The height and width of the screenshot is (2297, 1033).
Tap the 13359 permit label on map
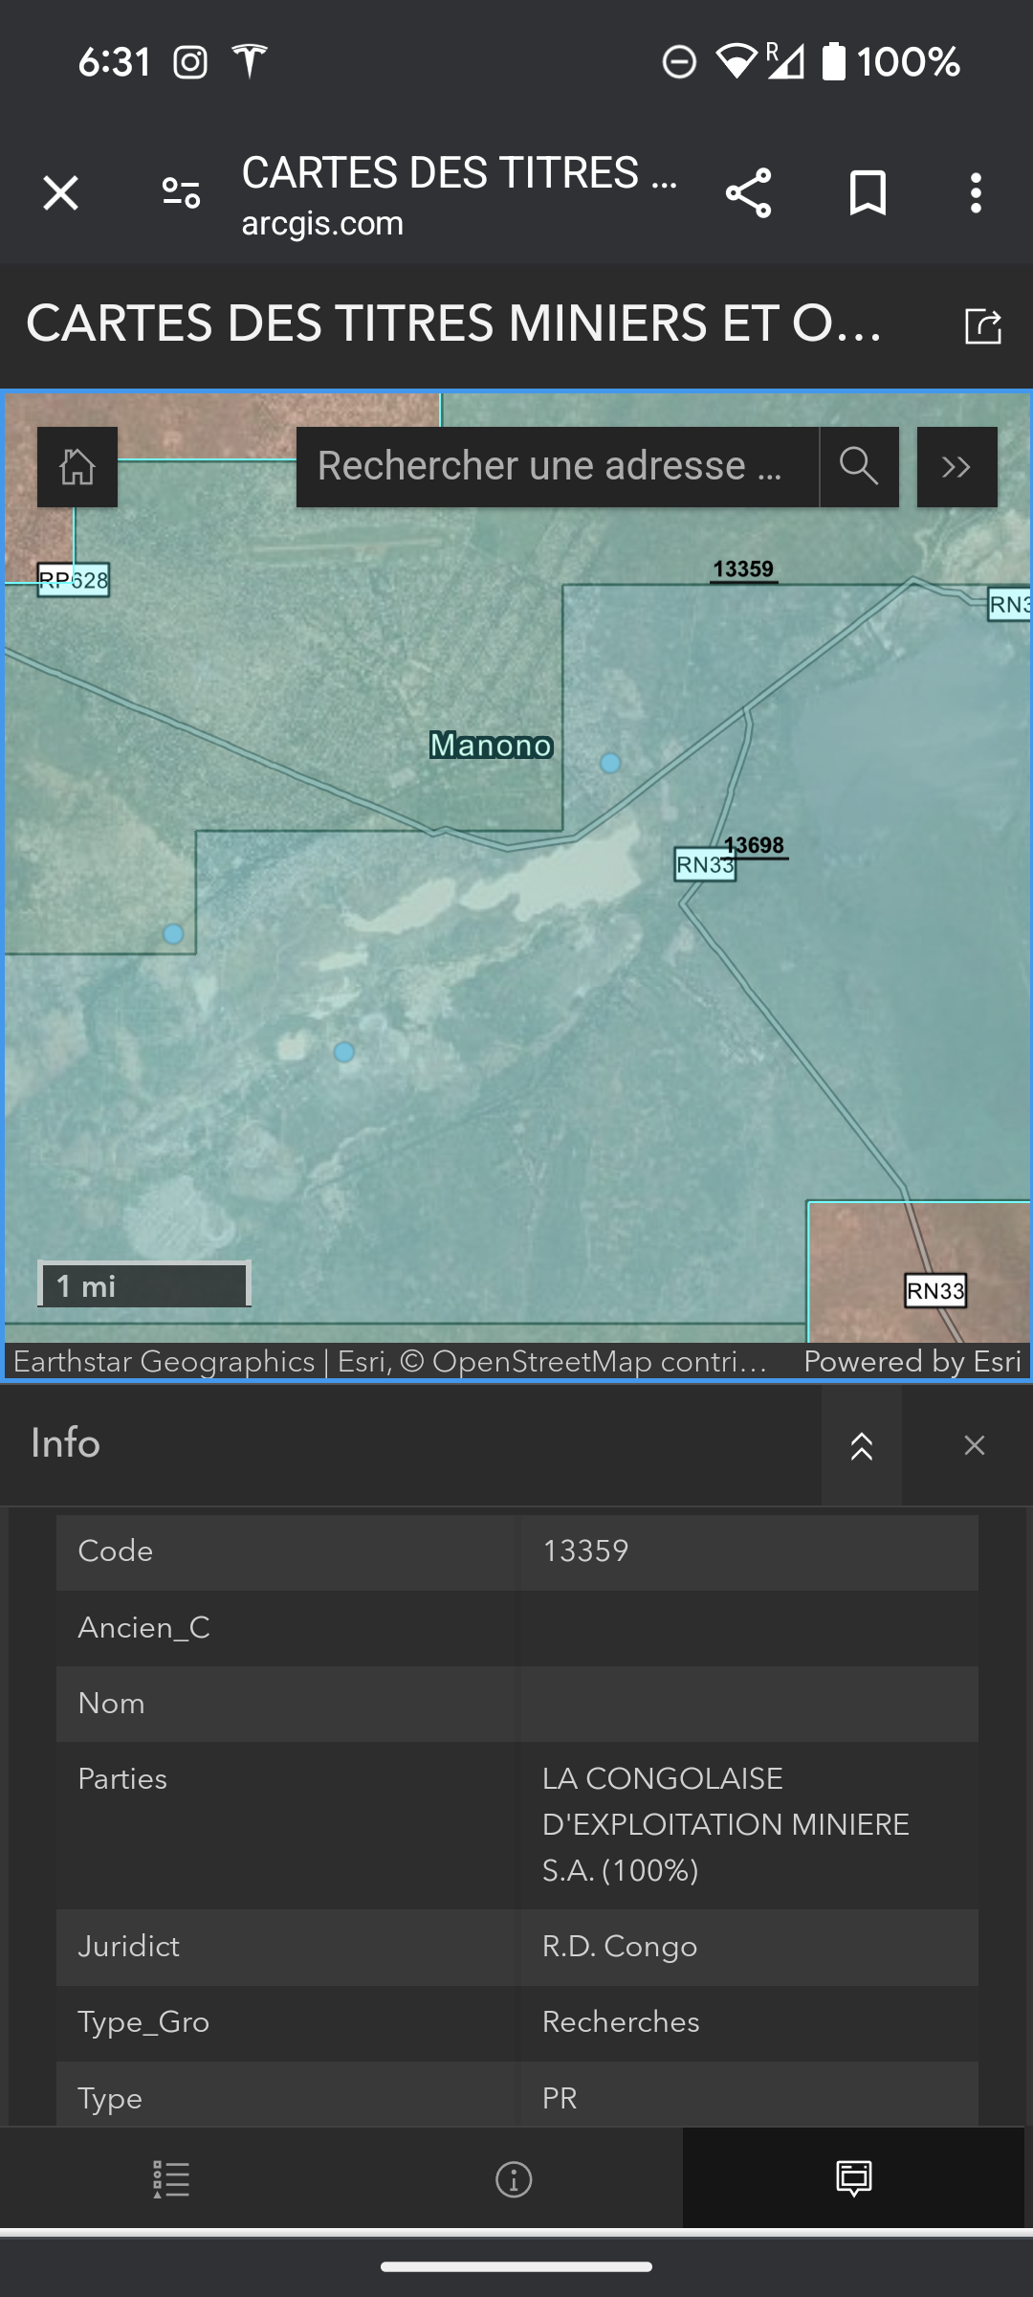(x=743, y=569)
